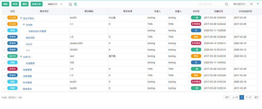Viewport: 262px width, 109px height.
Task: Switch to flat list view icon
Action: pyautogui.click(x=70, y=4)
